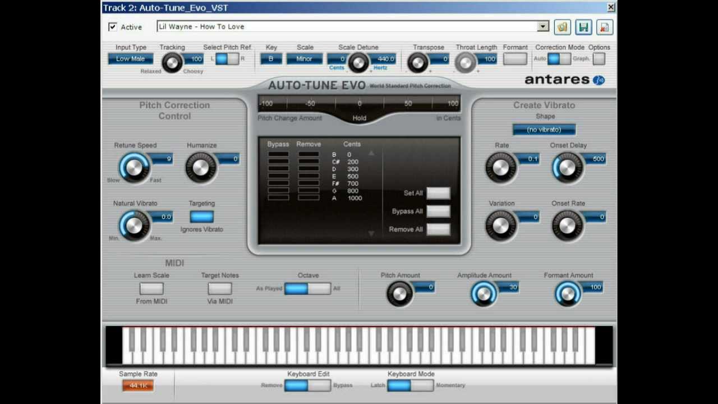The height and width of the screenshot is (404, 718).
Task: Click the scale list down arrow
Action: (x=371, y=233)
